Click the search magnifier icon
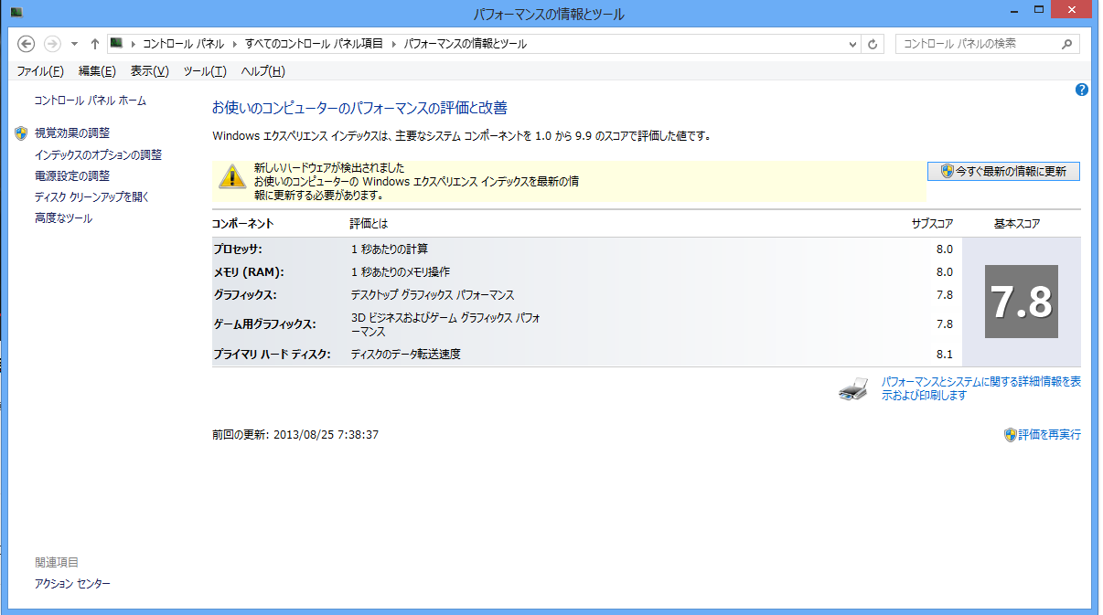The width and height of the screenshot is (1103, 615). point(1066,44)
